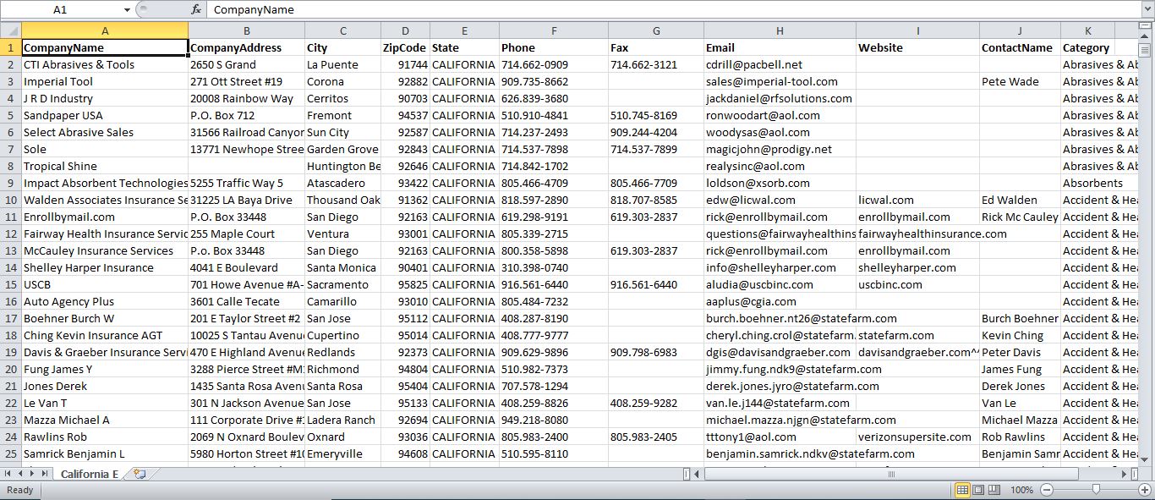Switch to Normal view in status bar

[x=962, y=490]
